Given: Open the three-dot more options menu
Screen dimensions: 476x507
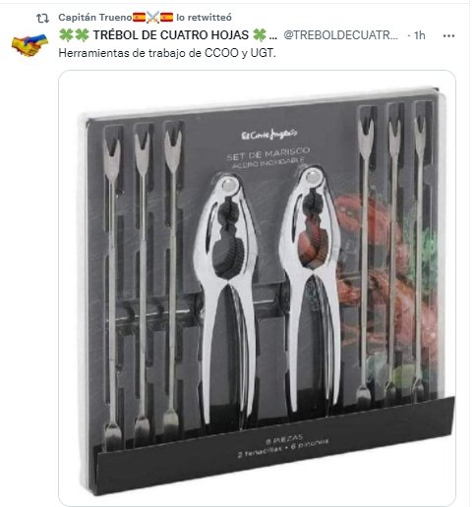Looking at the screenshot, I should pyautogui.click(x=448, y=35).
